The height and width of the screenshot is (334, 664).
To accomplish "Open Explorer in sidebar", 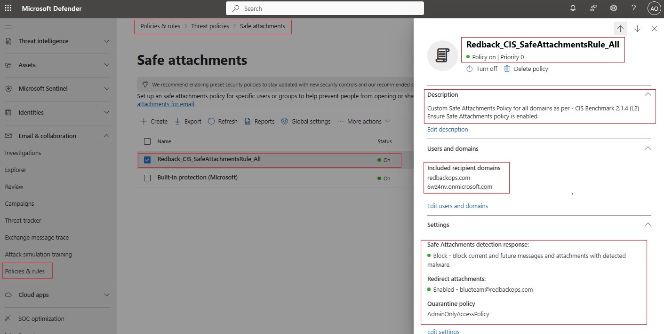I will point(16,170).
